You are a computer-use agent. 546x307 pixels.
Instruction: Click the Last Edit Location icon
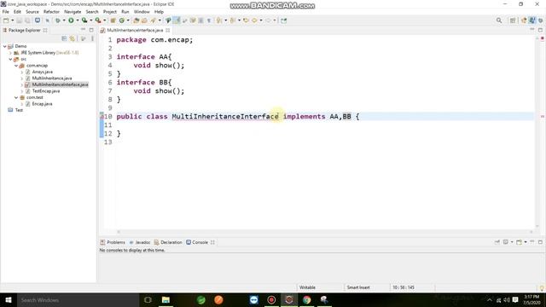[x=247, y=20]
